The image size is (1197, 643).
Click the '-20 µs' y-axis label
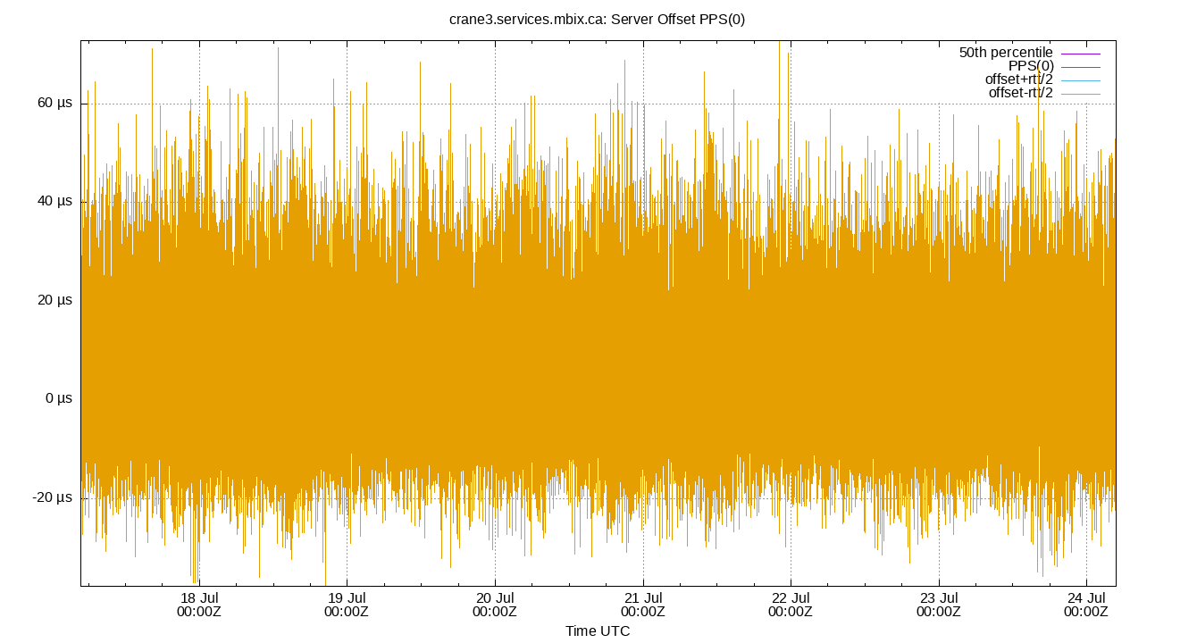52,497
